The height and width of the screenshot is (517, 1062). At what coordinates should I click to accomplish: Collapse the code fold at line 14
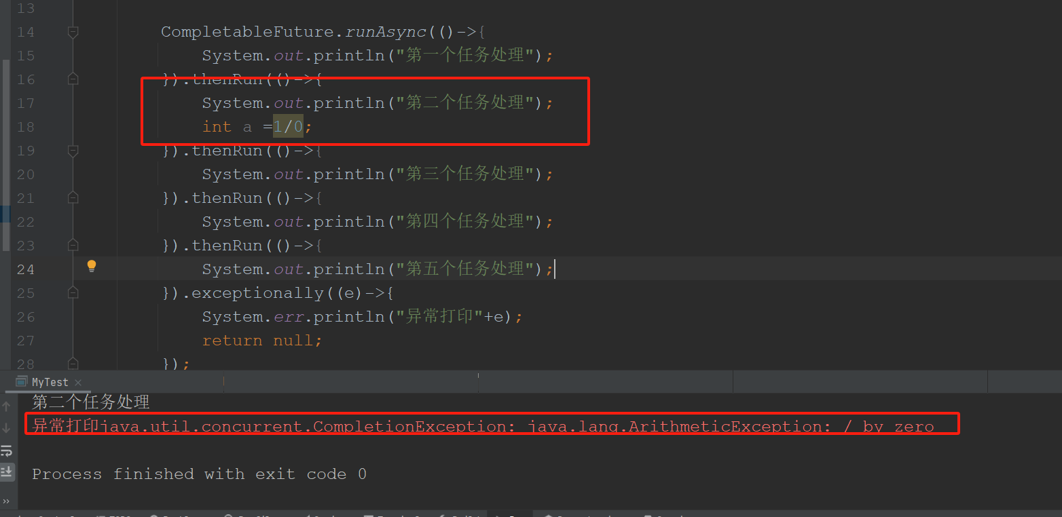point(73,32)
